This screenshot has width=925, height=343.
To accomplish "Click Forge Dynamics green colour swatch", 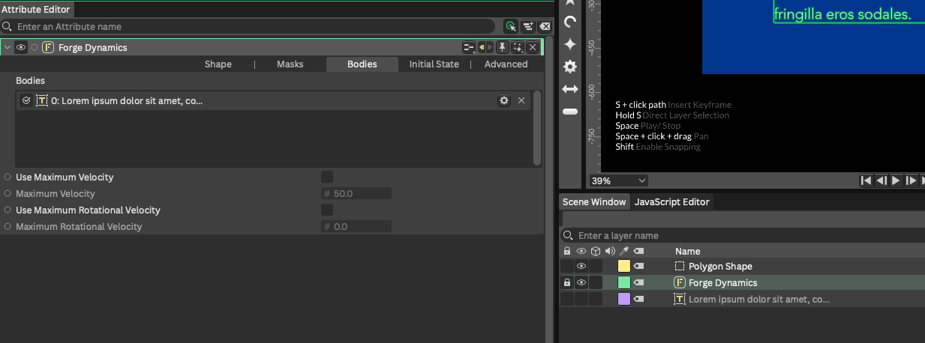I will 624,283.
